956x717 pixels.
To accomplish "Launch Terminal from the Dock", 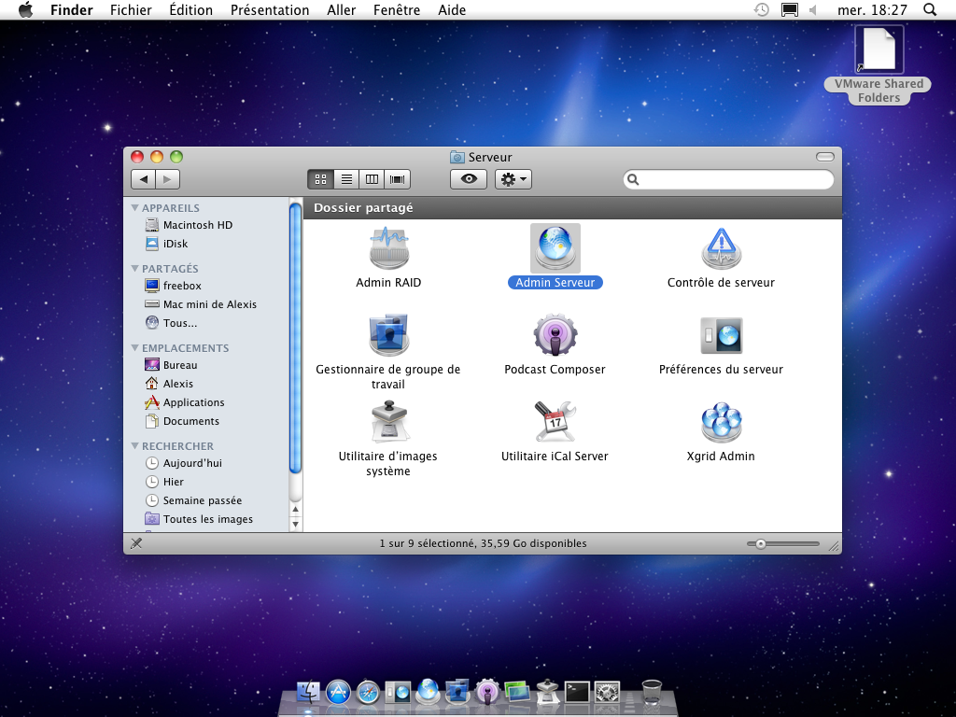I will 577,693.
